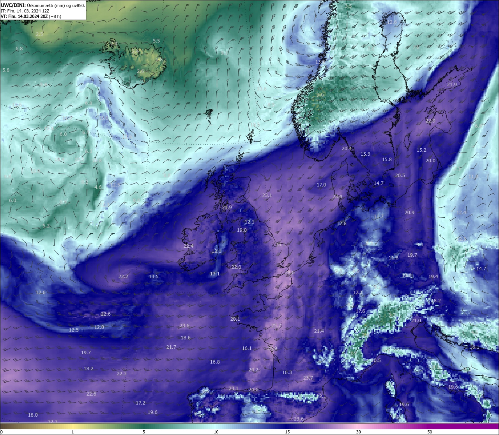This screenshot has width=499, height=435.
Task: Click the 2.9 value over Norway
Action: point(320,96)
